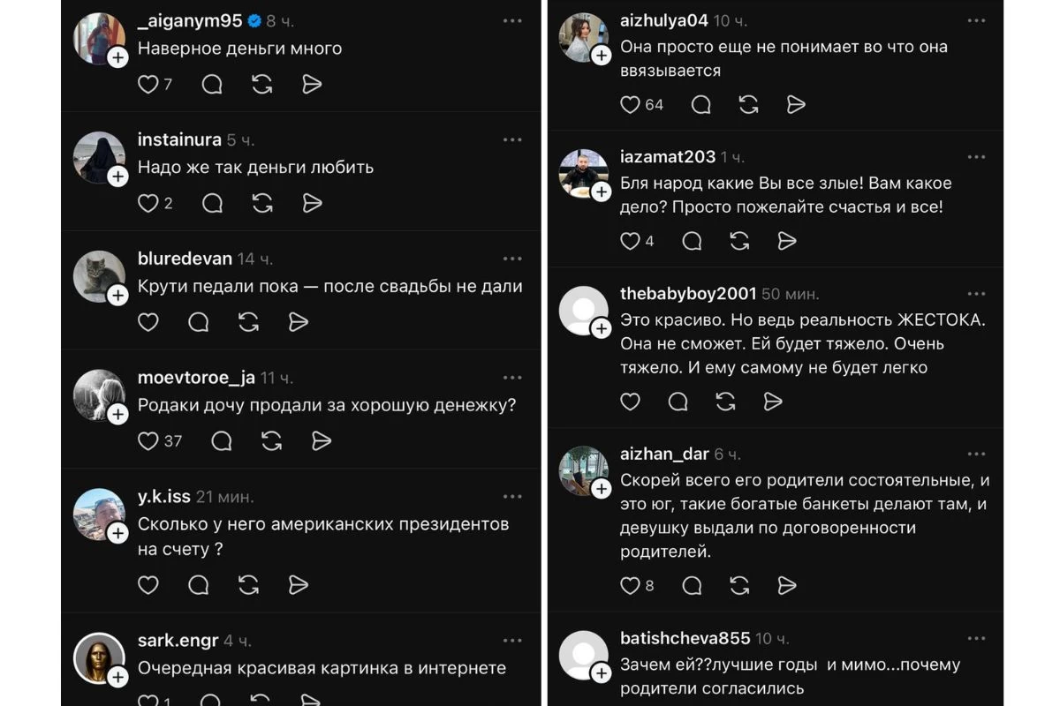Like thebabyboy2001's comment

point(631,401)
